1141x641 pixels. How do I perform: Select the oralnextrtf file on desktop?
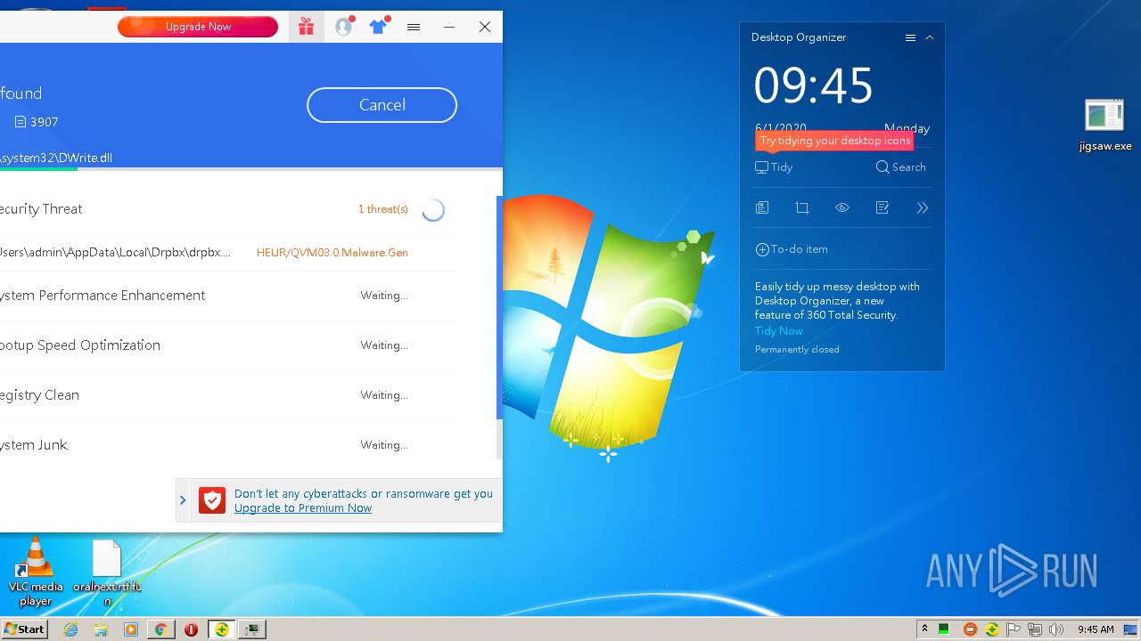(x=107, y=572)
